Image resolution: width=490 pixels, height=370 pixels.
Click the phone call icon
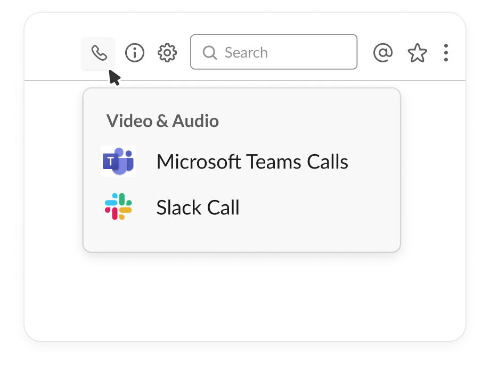(99, 53)
